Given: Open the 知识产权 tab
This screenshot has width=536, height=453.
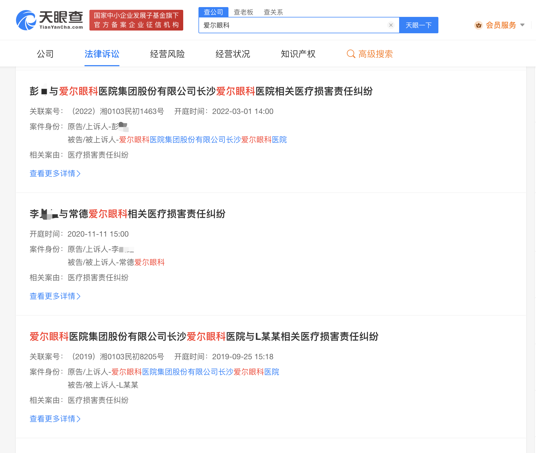Looking at the screenshot, I should [298, 54].
